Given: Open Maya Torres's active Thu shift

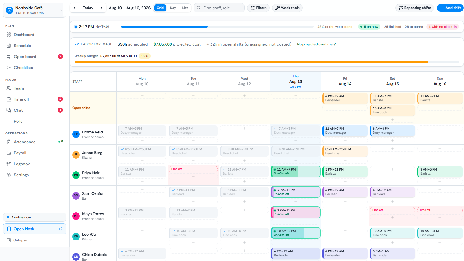Looking at the screenshot, I should [296, 212].
